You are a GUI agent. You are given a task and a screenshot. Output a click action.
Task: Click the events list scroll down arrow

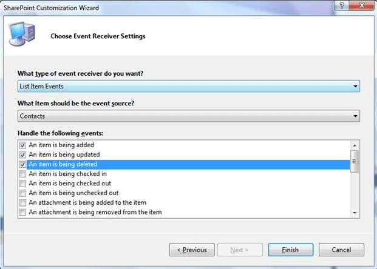coord(355,213)
